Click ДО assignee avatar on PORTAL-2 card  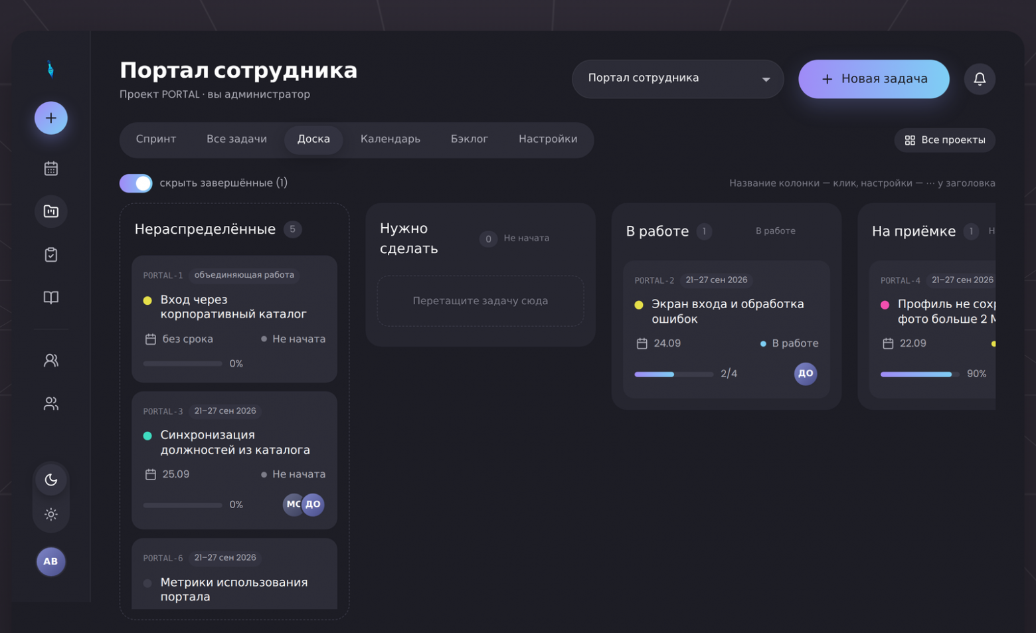[x=806, y=373]
